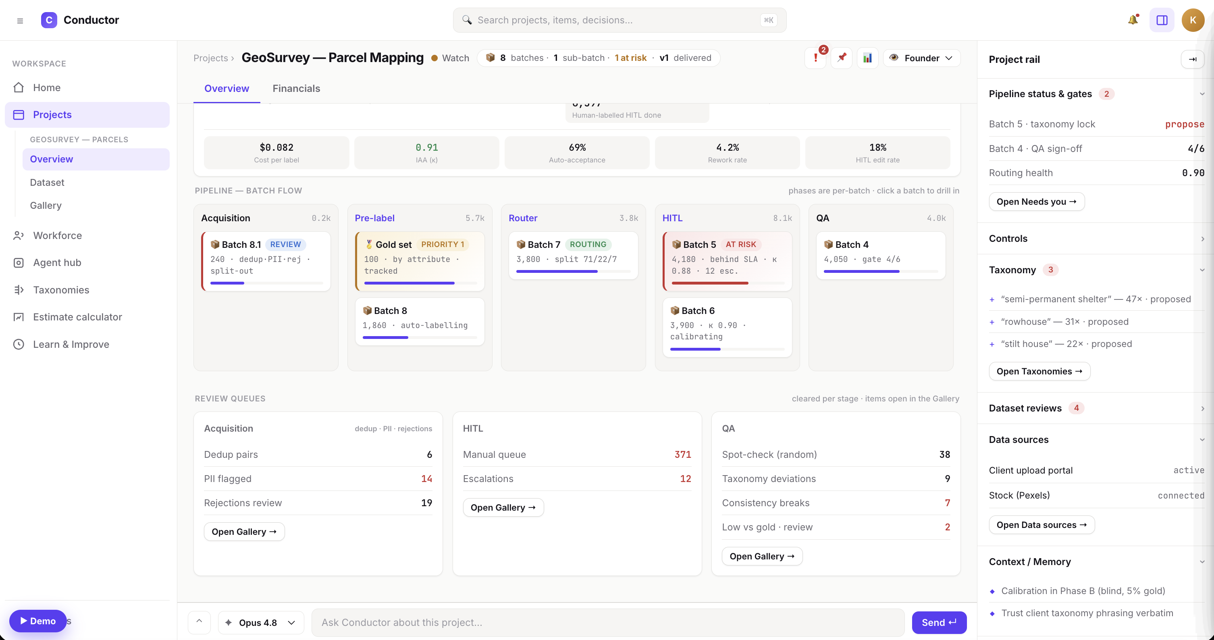The image size is (1214, 640).
Task: Click the hamburger menu icon
Action: point(20,20)
